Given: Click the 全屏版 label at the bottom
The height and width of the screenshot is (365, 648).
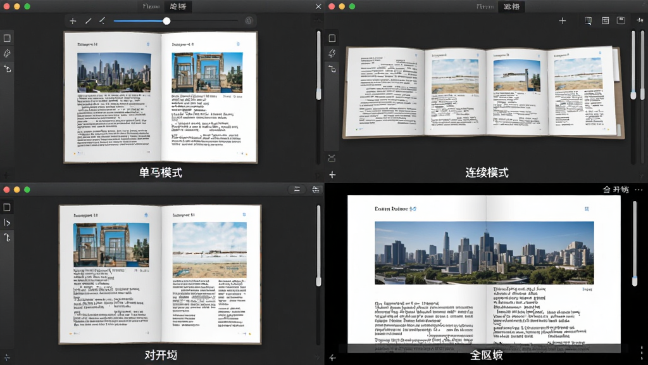Looking at the screenshot, I should (487, 355).
